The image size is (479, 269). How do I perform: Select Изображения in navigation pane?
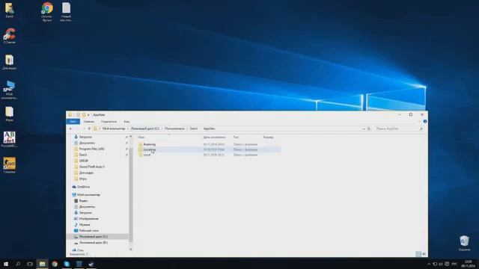88,219
